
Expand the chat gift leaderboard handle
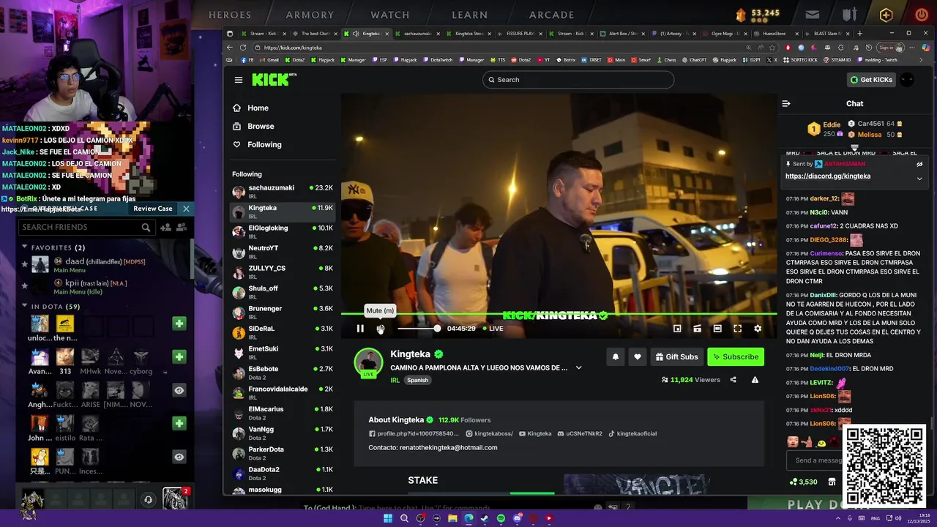click(x=854, y=148)
